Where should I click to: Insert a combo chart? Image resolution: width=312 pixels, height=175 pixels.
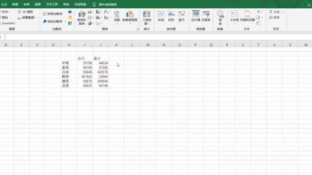click(107, 17)
